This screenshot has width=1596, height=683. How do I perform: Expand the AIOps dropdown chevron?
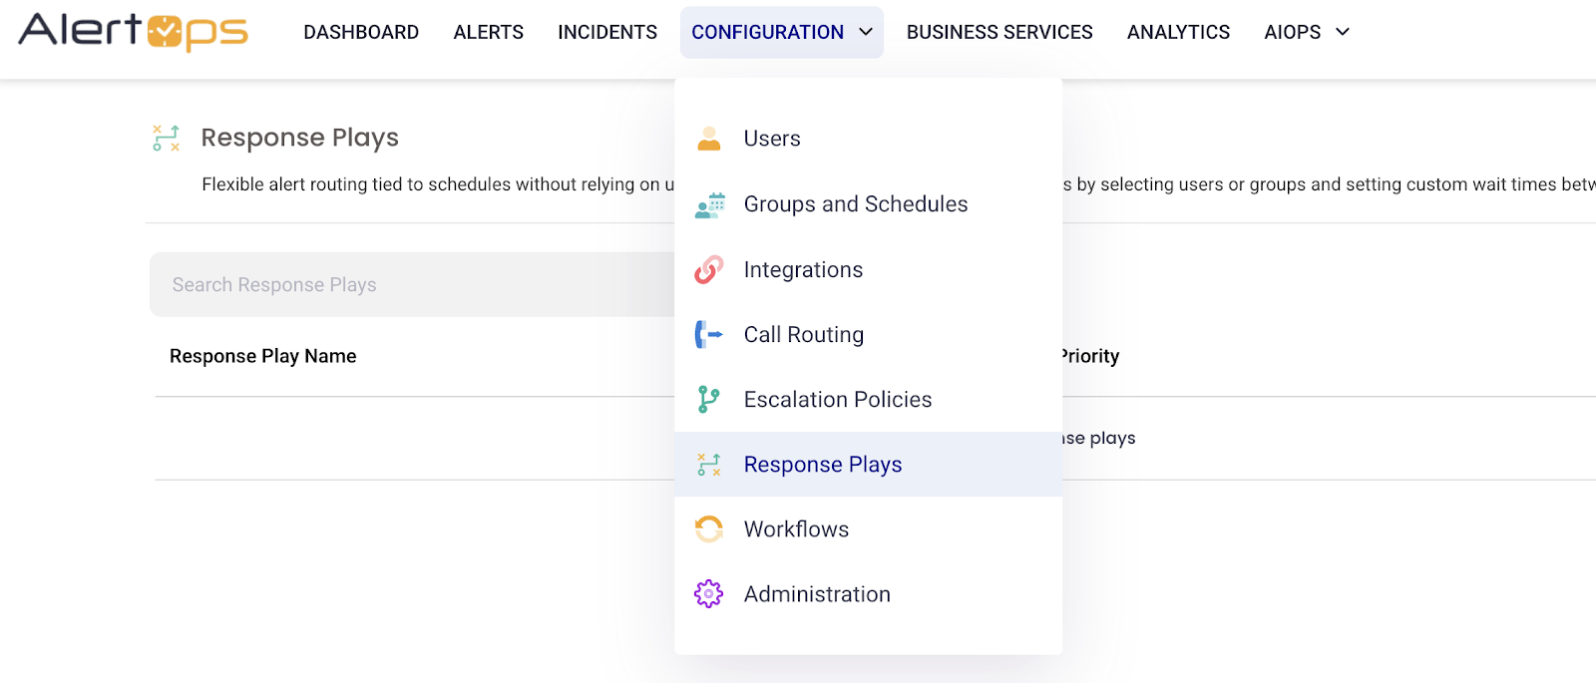click(1343, 32)
